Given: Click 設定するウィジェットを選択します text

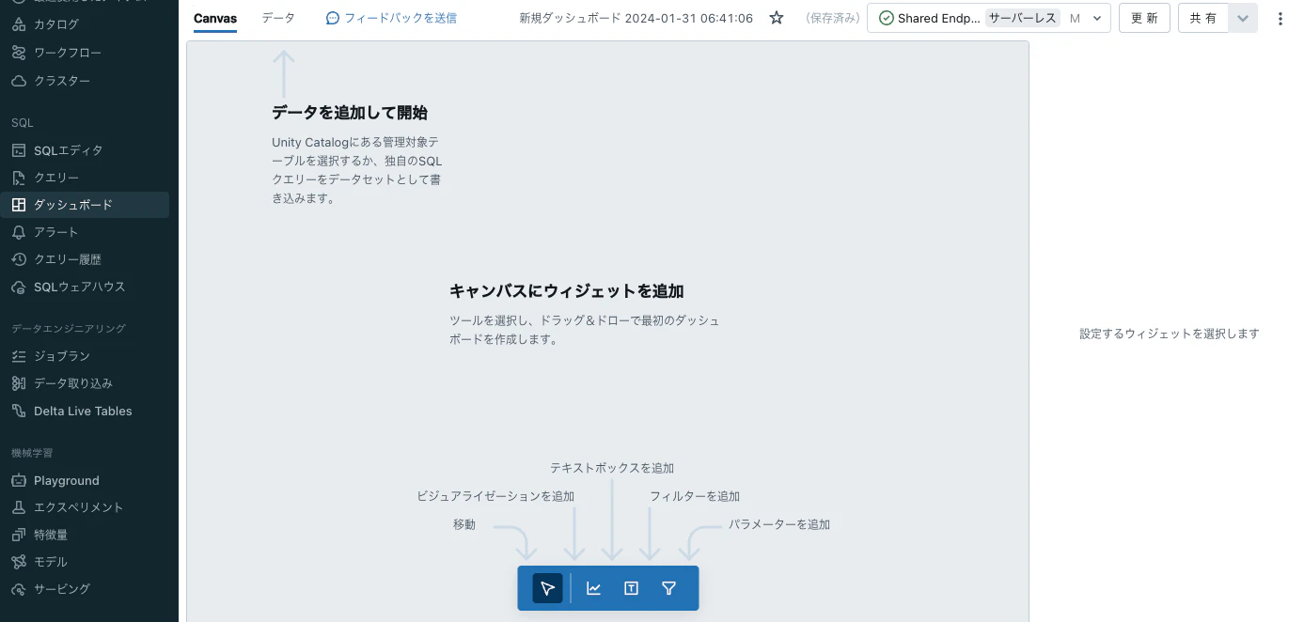Looking at the screenshot, I should 1170,334.
